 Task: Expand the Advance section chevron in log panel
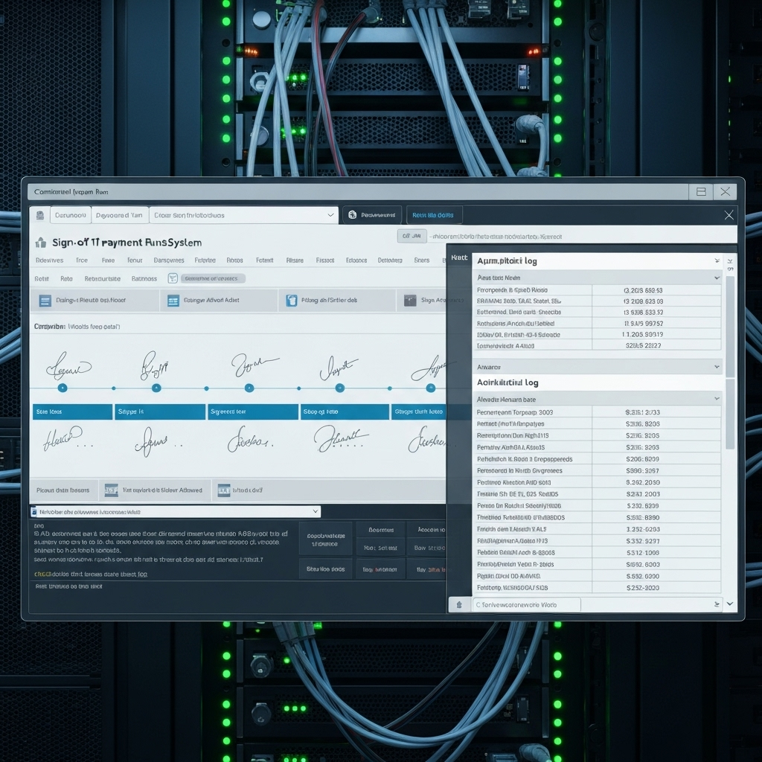(717, 367)
